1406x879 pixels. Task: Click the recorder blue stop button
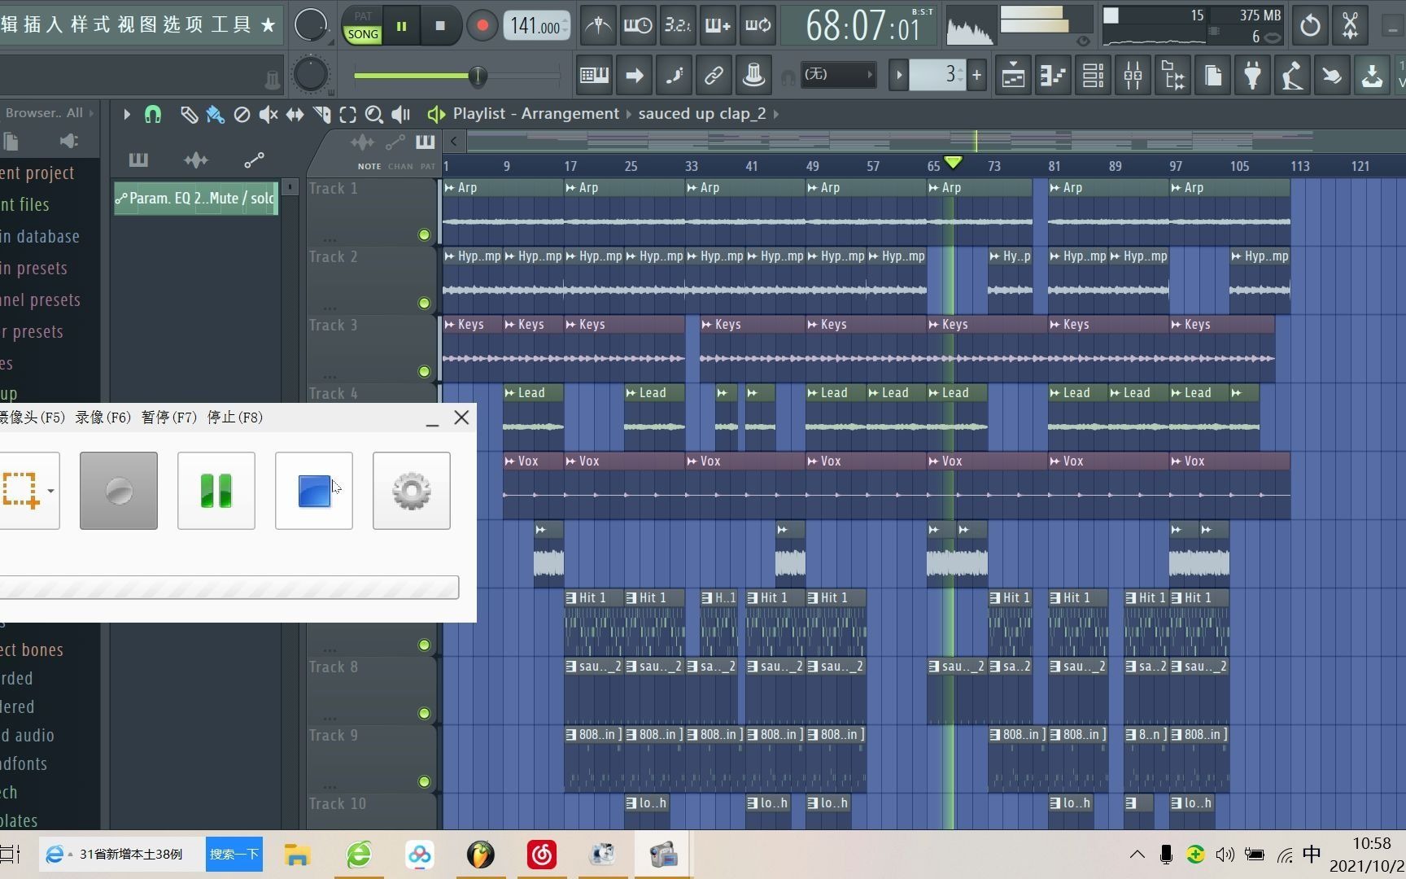pos(314,491)
